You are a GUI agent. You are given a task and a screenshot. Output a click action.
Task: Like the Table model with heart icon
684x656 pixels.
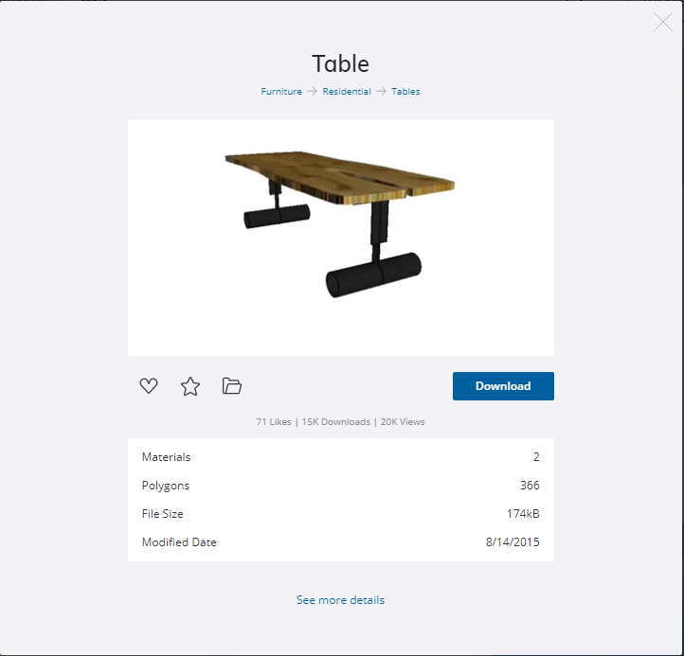pyautogui.click(x=149, y=386)
